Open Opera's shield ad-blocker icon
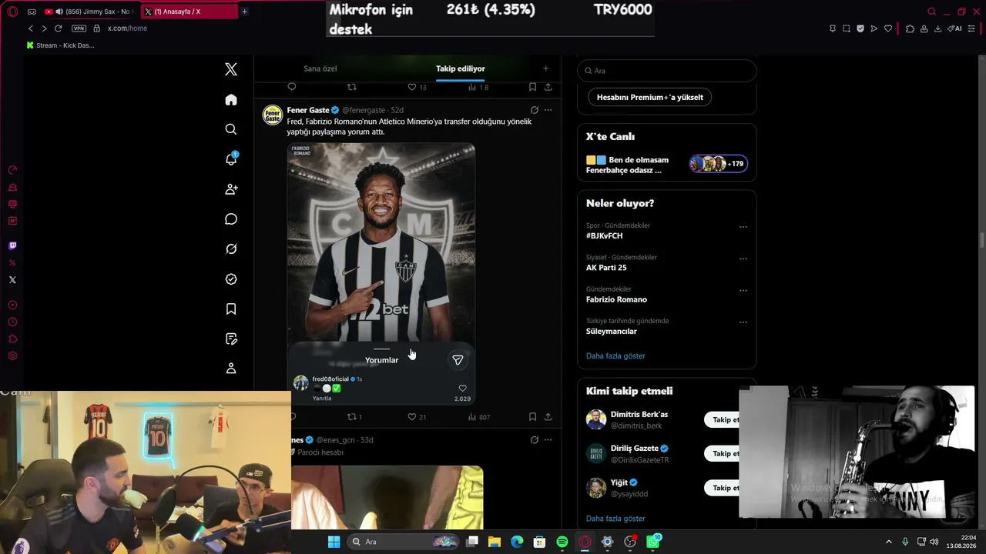 pos(860,28)
